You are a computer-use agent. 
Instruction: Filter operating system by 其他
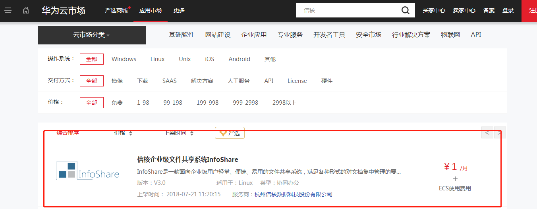(270, 59)
